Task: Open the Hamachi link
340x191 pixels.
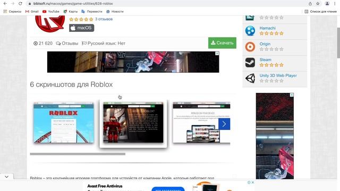Action: [268, 28]
